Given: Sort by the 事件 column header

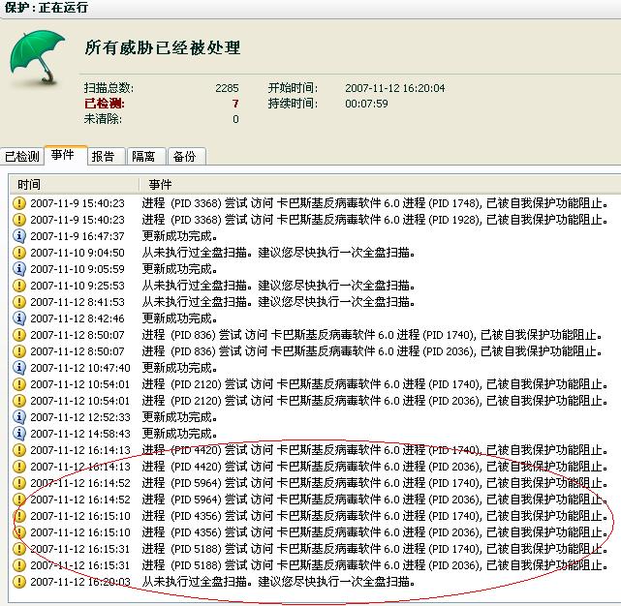Looking at the screenshot, I should (x=380, y=185).
